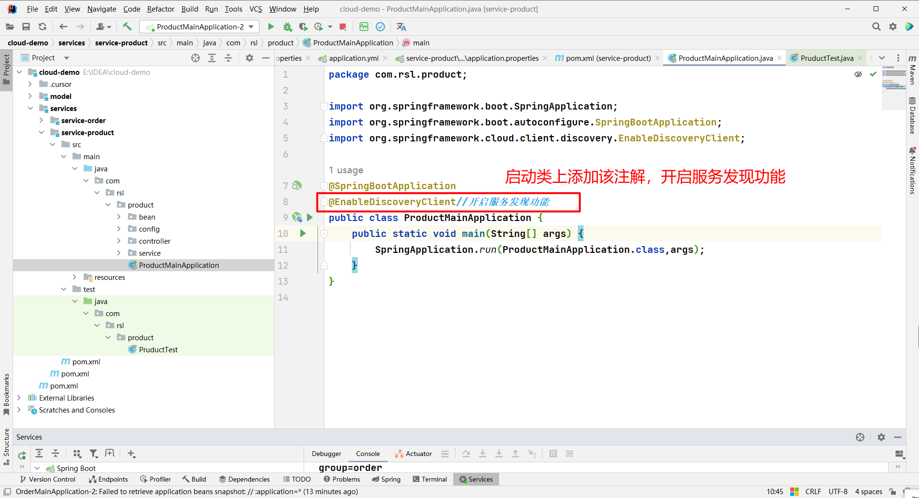Run ProductMainApplication-2 with green play icon
The width and height of the screenshot is (919, 498).
271,27
